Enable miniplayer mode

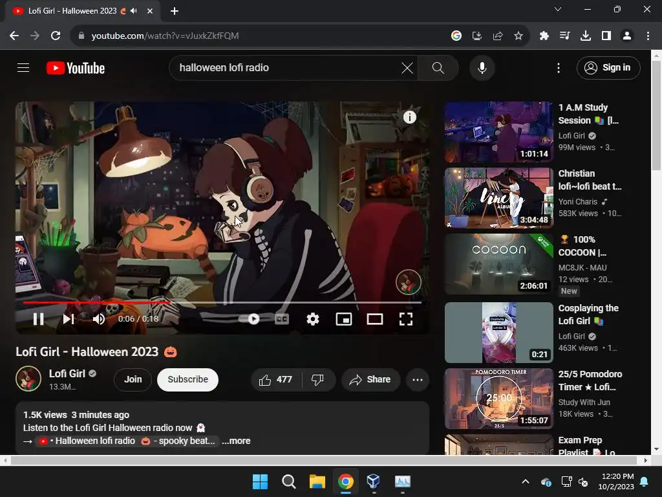pyautogui.click(x=344, y=318)
